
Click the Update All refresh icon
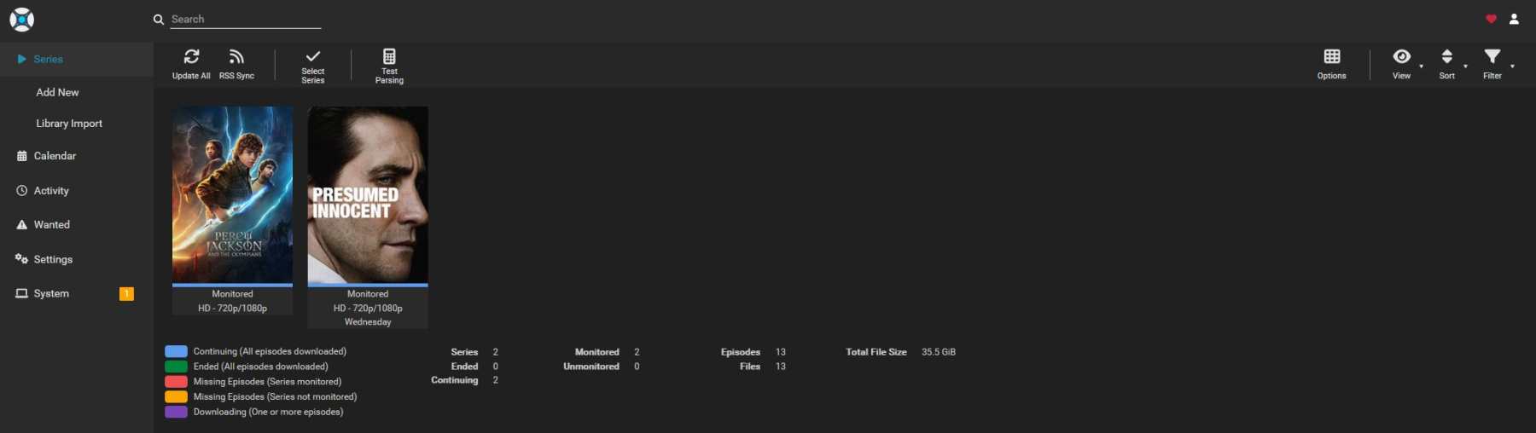tap(191, 57)
